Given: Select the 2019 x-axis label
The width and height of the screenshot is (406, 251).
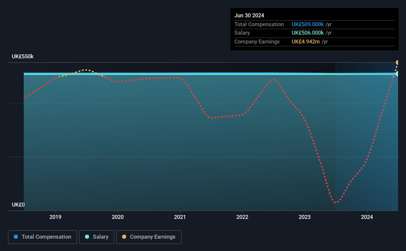Looking at the screenshot, I should [x=55, y=217].
